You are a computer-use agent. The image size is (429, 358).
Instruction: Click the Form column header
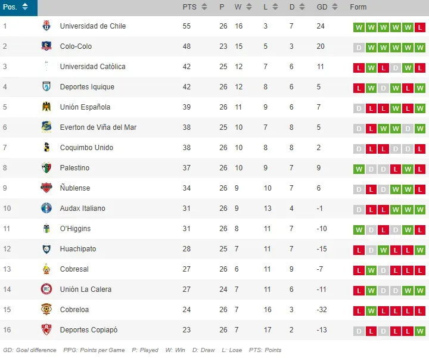click(x=358, y=7)
